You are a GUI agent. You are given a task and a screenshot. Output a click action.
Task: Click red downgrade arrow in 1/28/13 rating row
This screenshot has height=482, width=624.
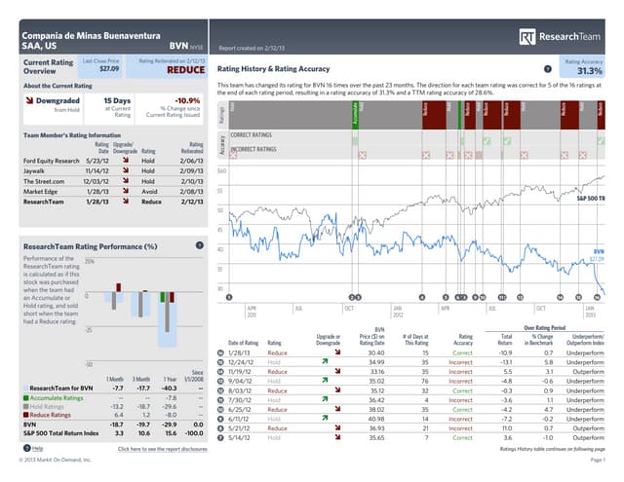[x=337, y=352]
